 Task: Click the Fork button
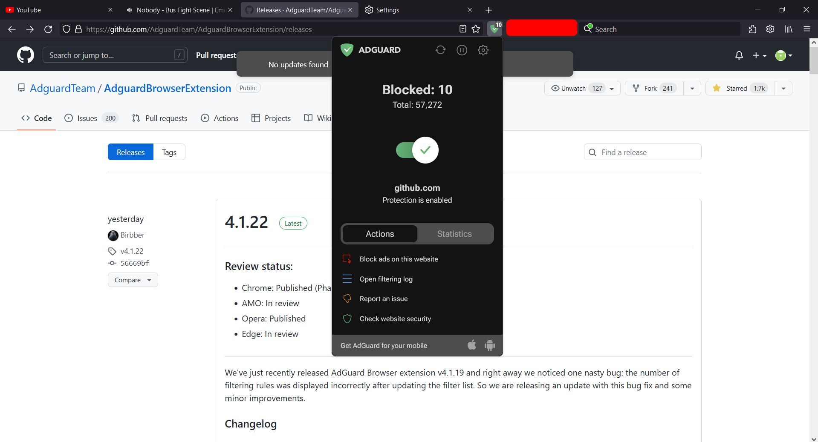pos(654,88)
